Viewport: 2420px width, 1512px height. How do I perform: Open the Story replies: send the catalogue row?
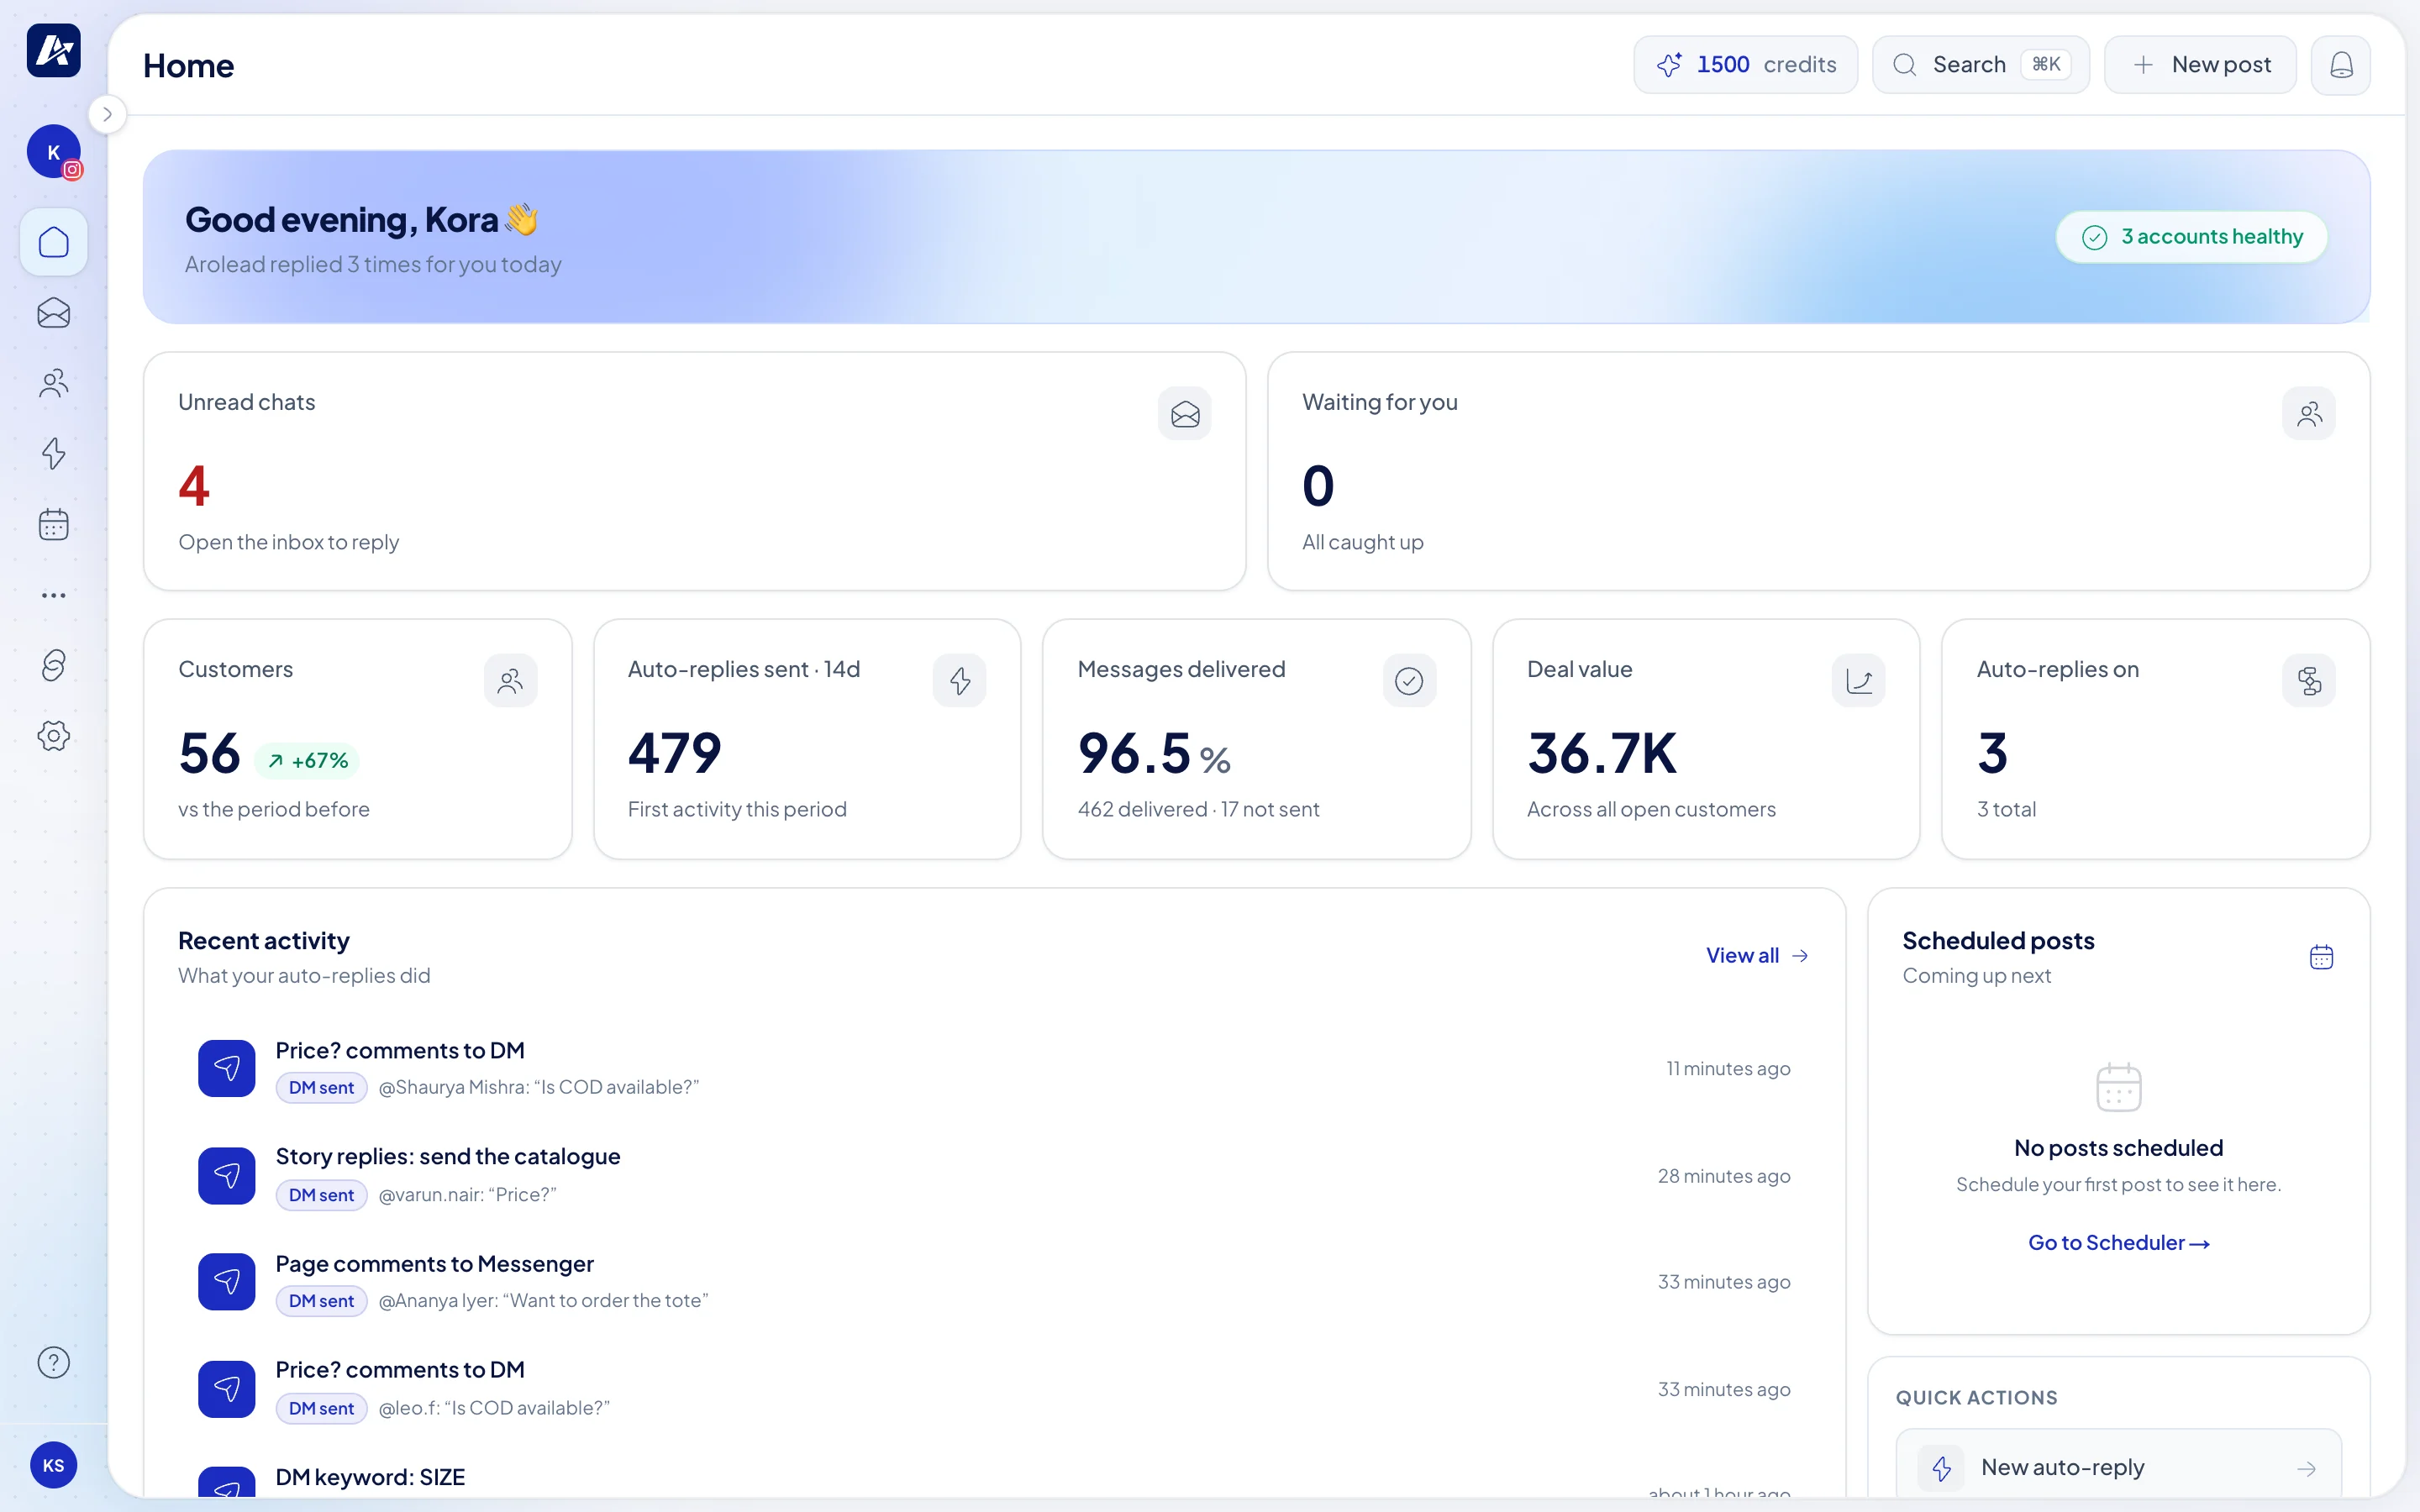click(x=994, y=1175)
